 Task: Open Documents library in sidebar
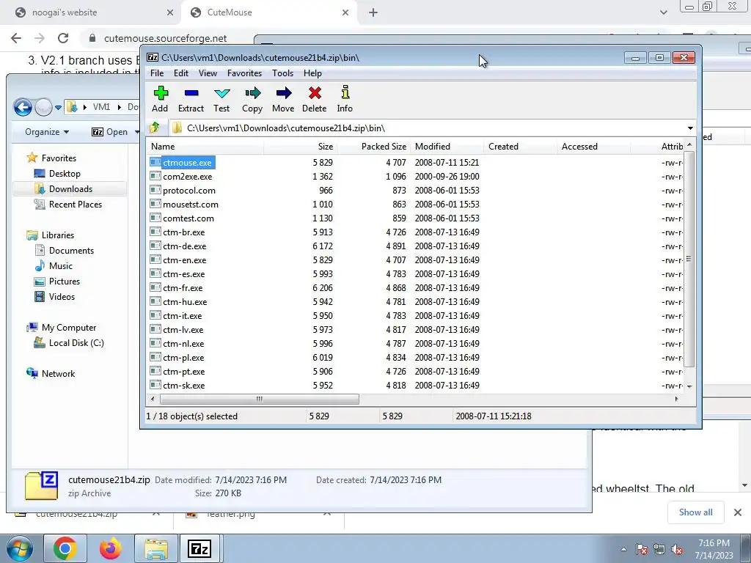point(71,251)
